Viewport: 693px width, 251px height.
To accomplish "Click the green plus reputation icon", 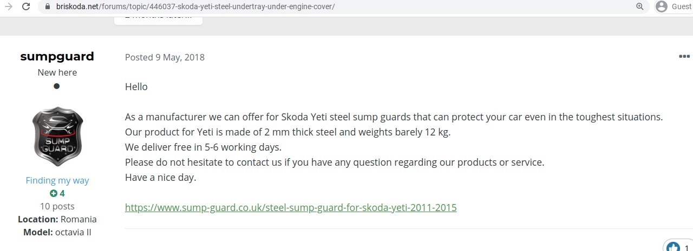I will pyautogui.click(x=54, y=193).
